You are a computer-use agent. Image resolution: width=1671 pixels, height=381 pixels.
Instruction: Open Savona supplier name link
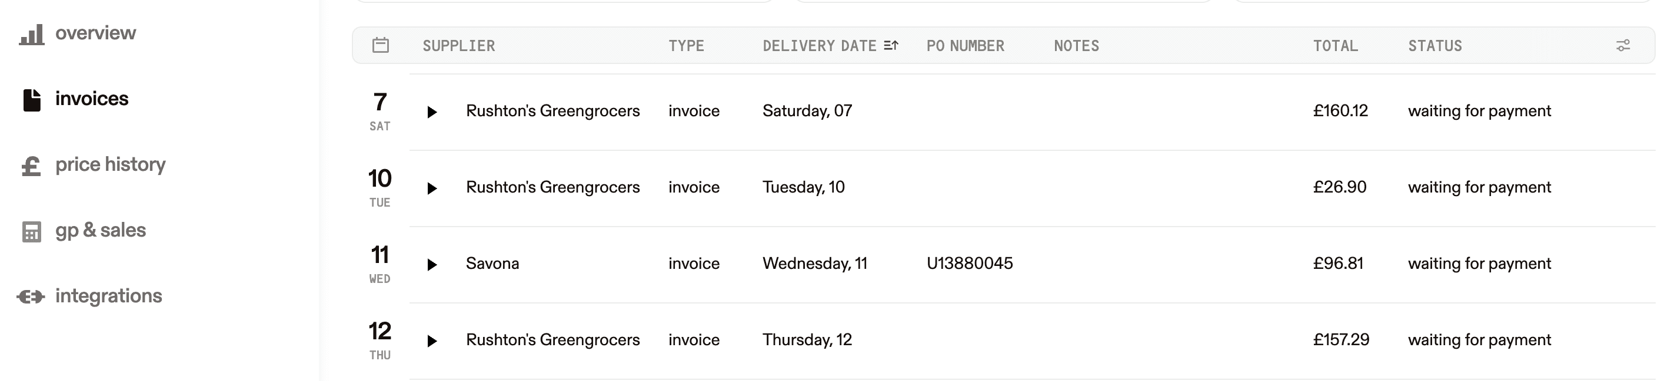492,263
